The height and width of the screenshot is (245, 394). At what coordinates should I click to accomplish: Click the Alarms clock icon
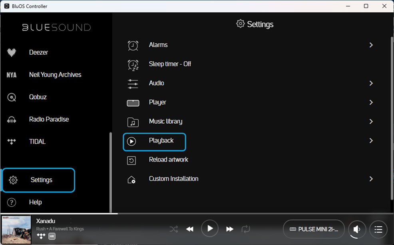click(x=133, y=45)
